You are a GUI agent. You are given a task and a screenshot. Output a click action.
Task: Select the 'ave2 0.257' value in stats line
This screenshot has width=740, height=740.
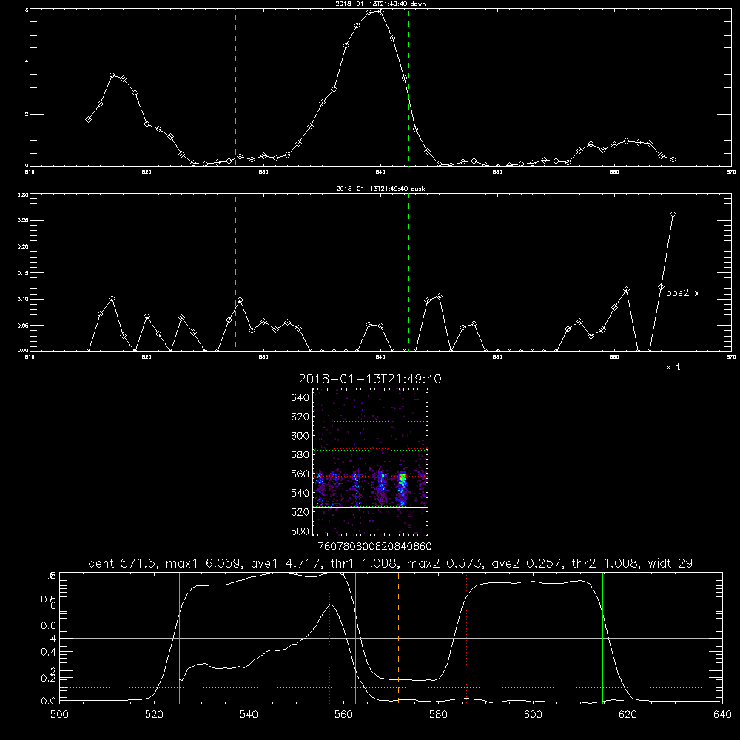[528, 563]
